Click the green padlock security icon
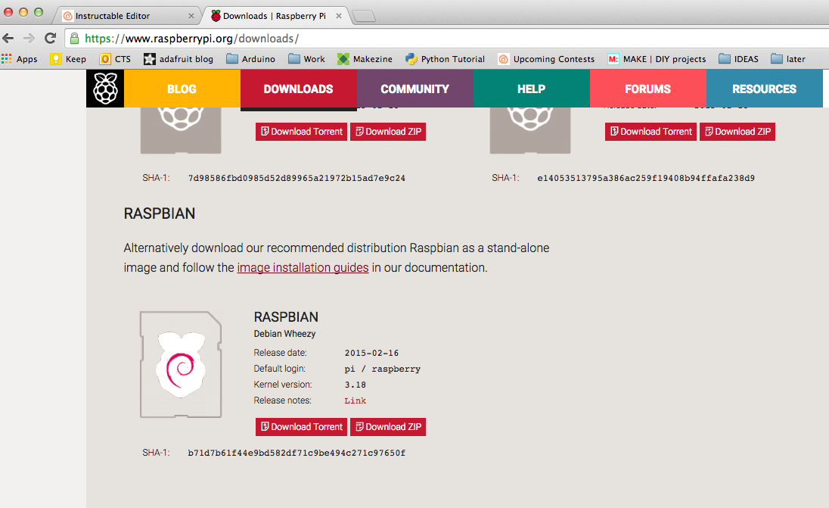 tap(75, 38)
